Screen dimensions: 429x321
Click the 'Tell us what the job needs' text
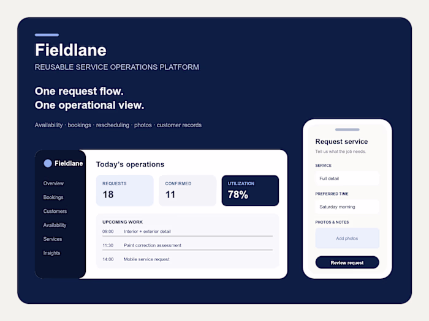[x=340, y=152]
